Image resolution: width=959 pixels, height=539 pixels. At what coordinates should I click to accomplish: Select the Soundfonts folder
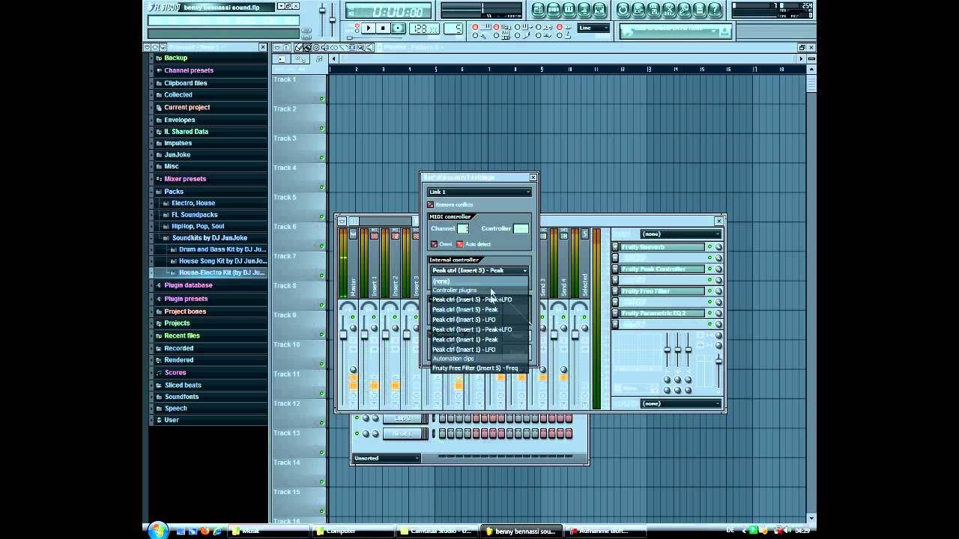tap(182, 397)
